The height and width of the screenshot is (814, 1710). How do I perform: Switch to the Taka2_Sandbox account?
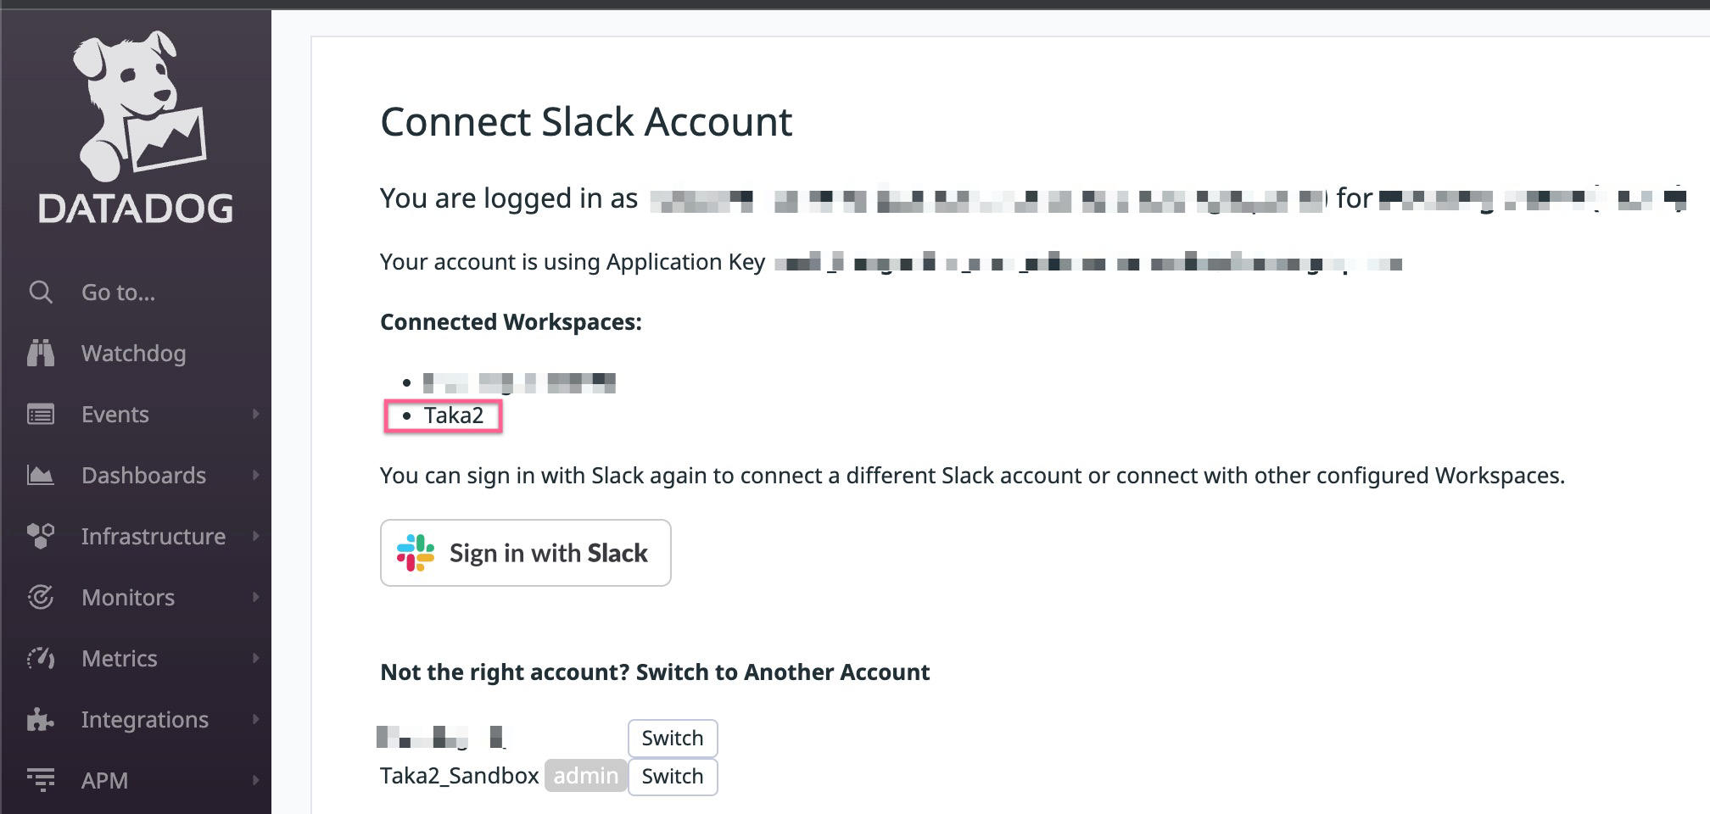[672, 777]
